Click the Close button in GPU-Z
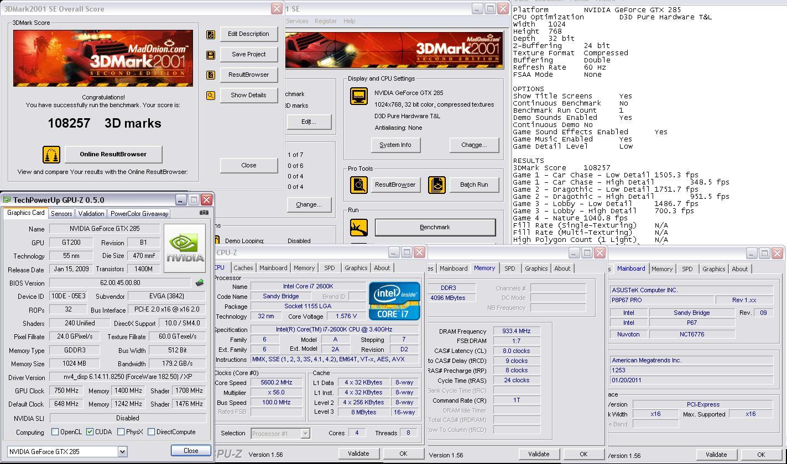Image resolution: width=787 pixels, height=464 pixels. [191, 451]
